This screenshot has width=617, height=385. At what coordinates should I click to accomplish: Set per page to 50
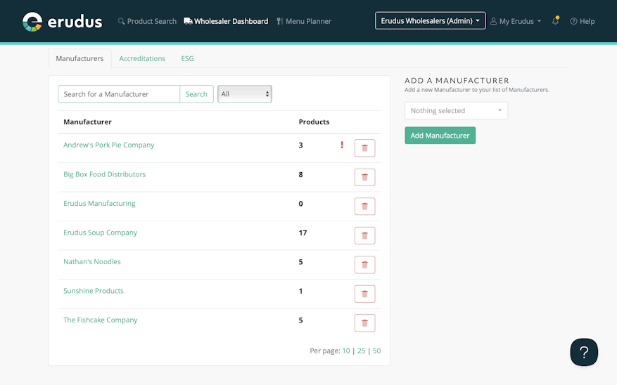pyautogui.click(x=376, y=351)
